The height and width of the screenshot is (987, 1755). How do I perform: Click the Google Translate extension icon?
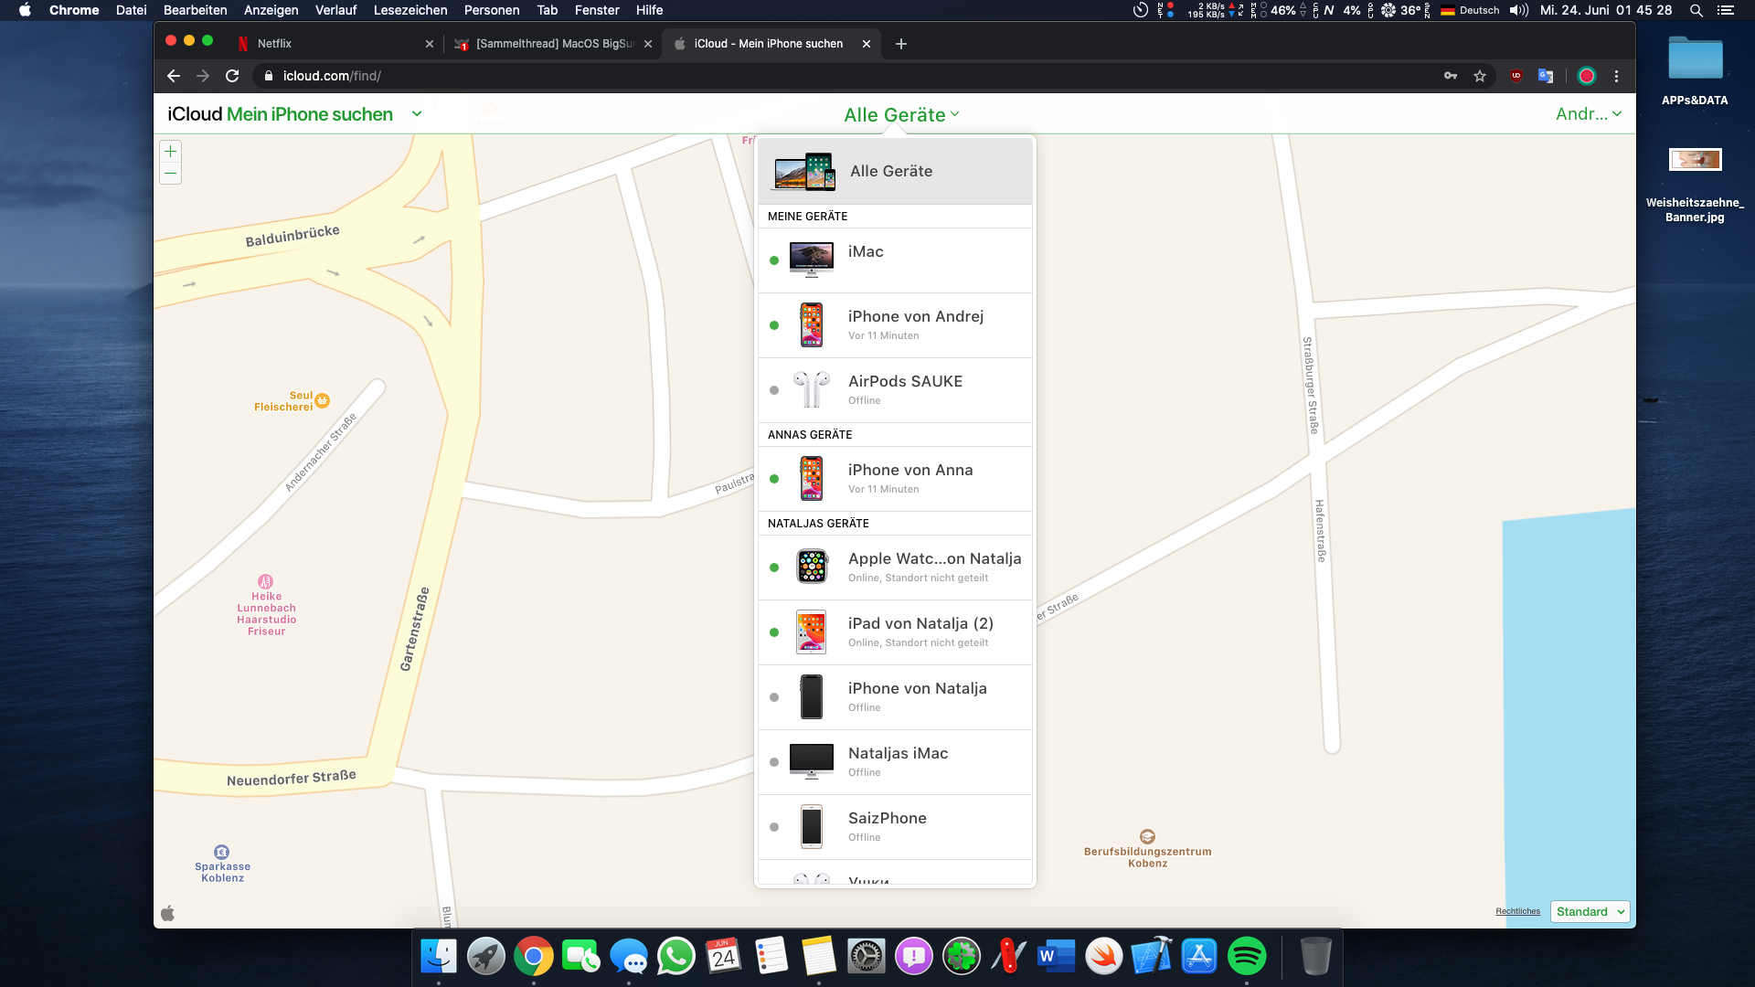tap(1546, 76)
